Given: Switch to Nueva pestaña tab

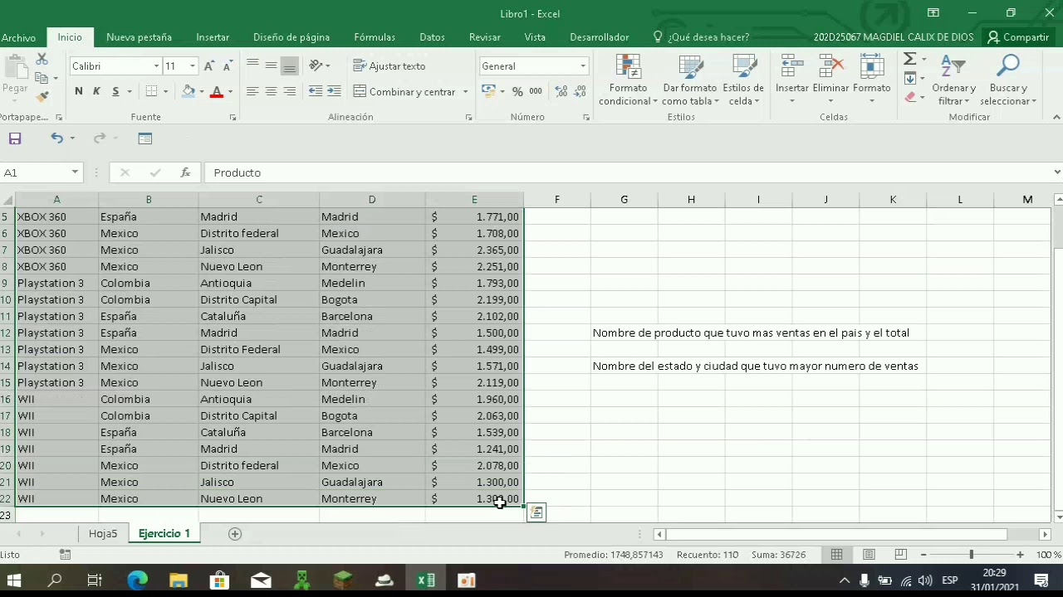Looking at the screenshot, I should [139, 37].
